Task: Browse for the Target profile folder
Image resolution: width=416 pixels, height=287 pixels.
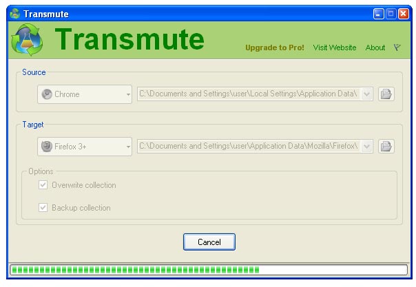Action: [386, 146]
